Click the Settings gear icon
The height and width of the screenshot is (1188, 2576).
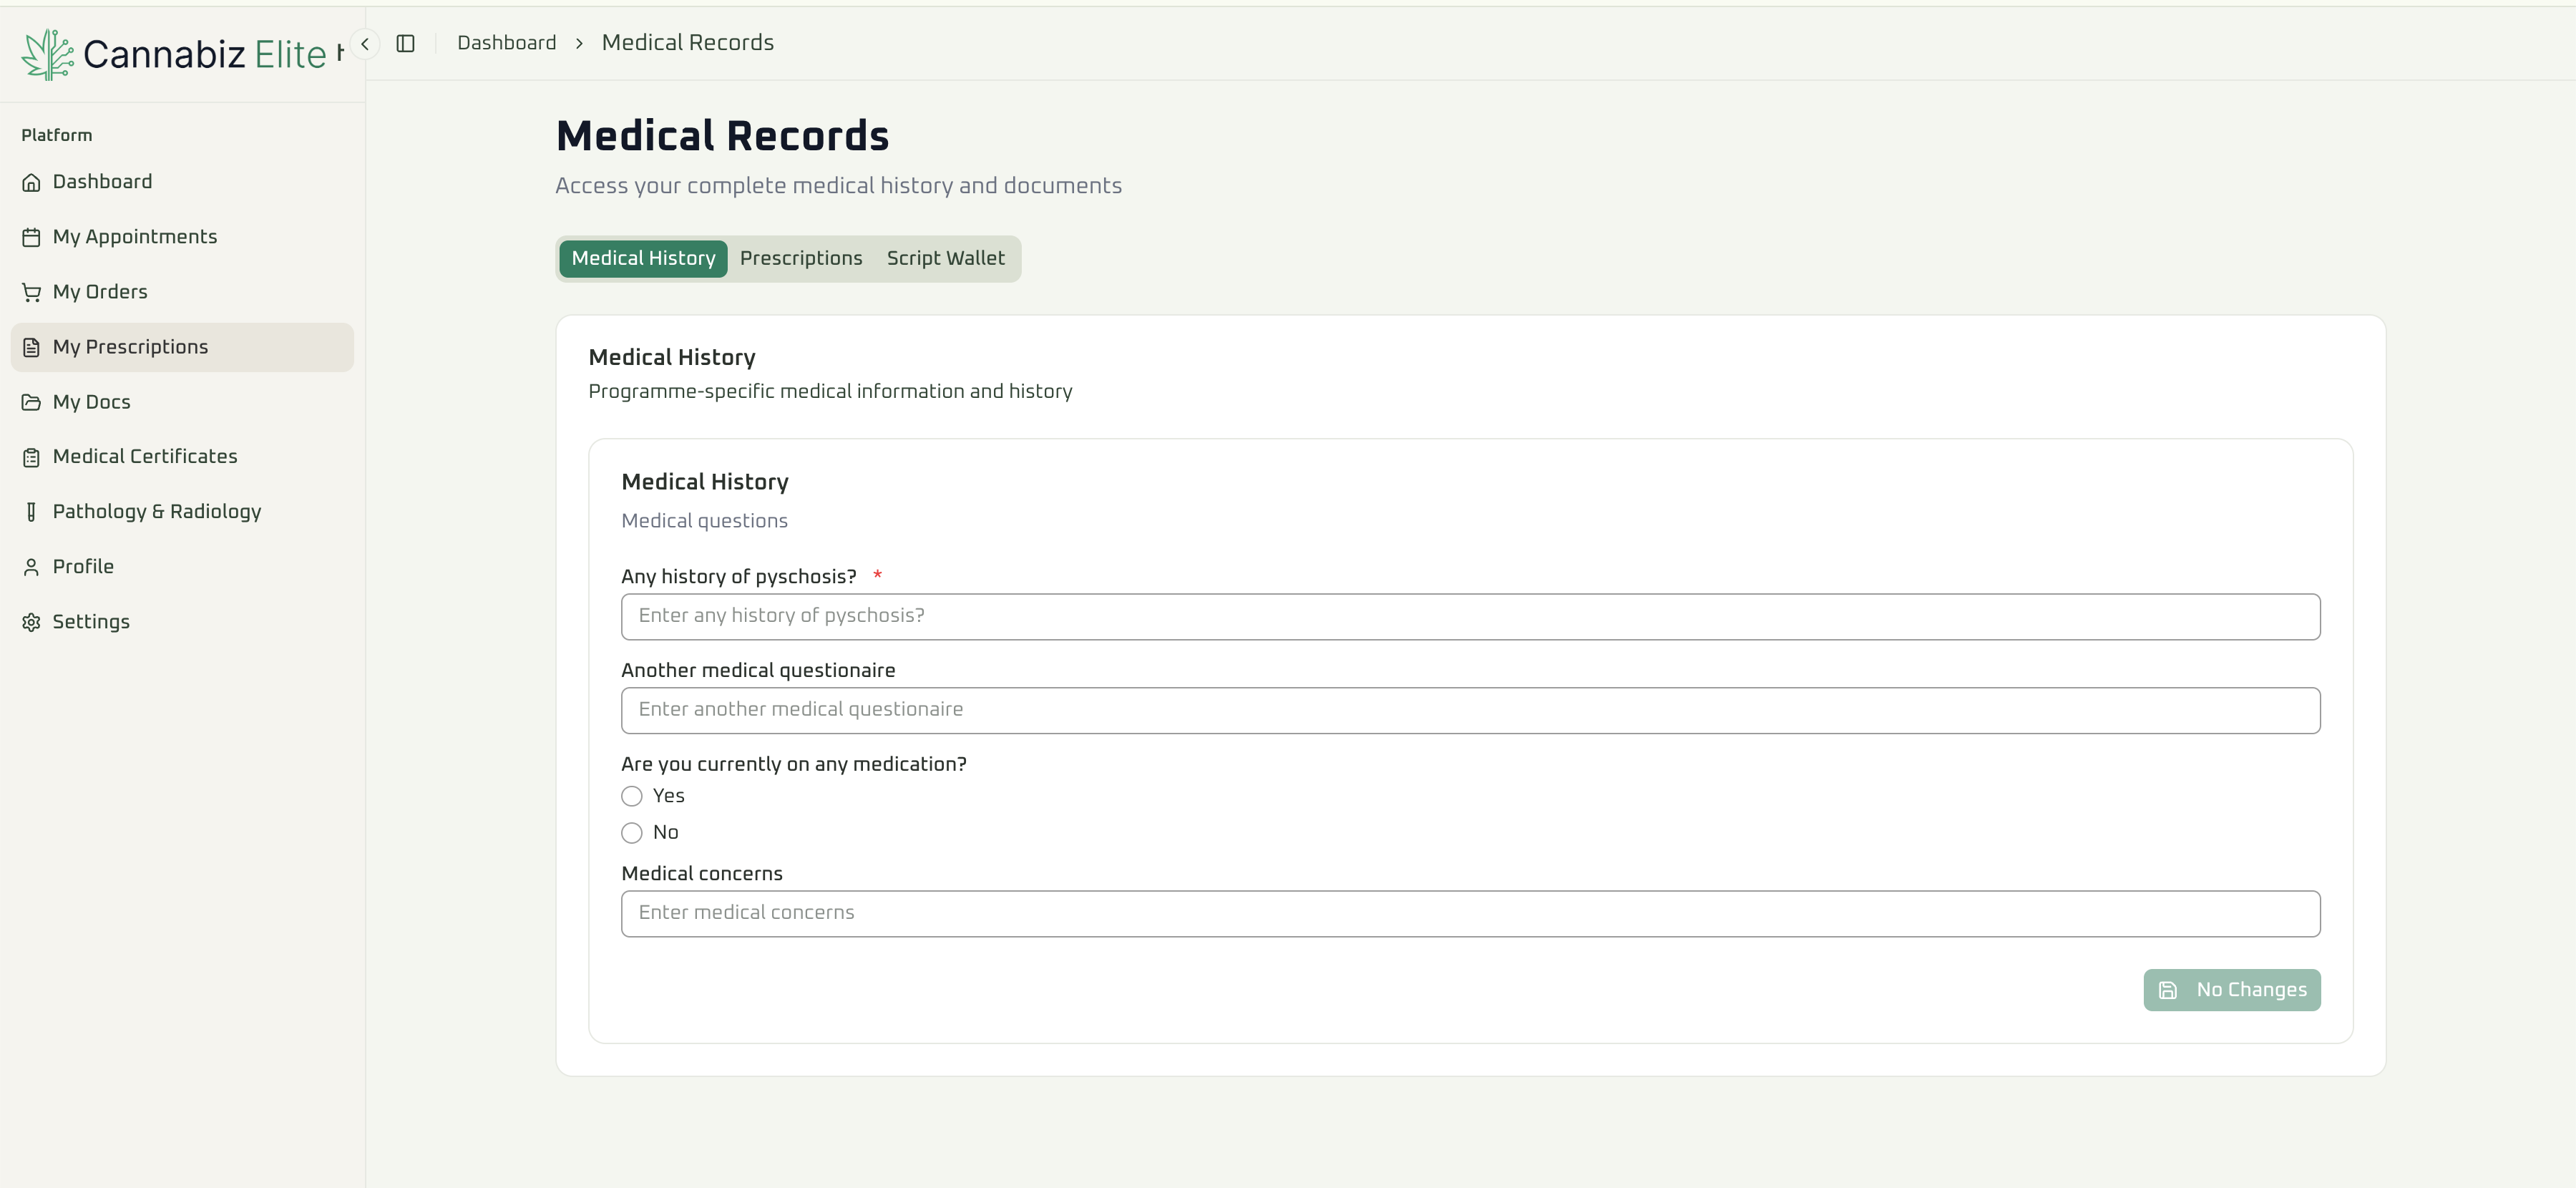click(31, 621)
